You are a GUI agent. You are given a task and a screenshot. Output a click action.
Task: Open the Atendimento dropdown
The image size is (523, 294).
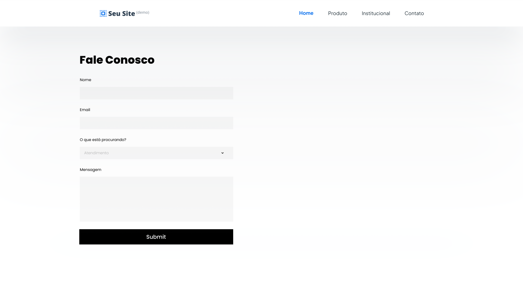tap(156, 153)
